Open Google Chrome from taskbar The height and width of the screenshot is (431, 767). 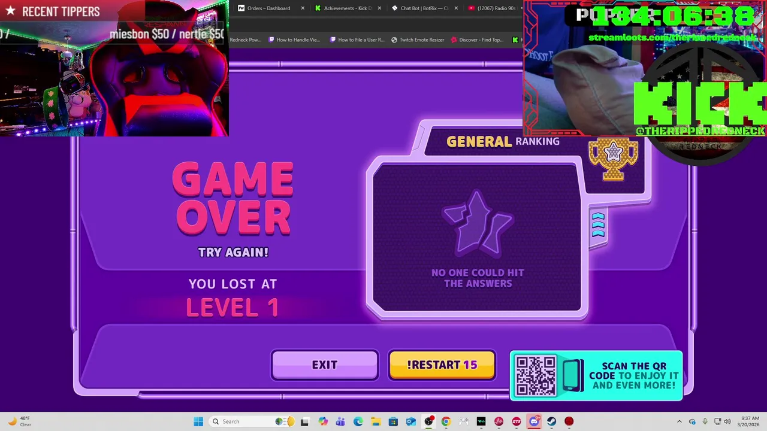tap(446, 421)
